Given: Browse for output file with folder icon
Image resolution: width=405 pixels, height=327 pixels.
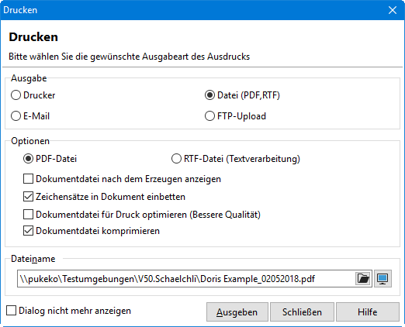Looking at the screenshot, I should [x=363, y=279].
